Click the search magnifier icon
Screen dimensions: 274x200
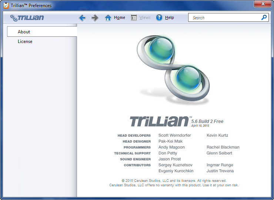click(x=264, y=17)
